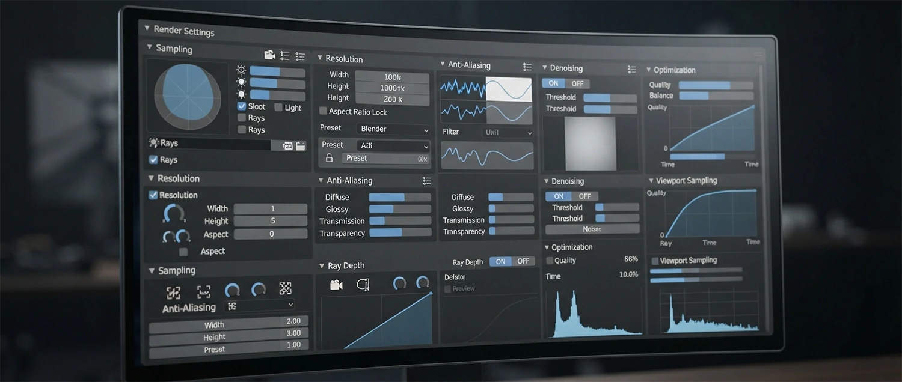Image resolution: width=902 pixels, height=382 pixels.
Task: Click the lock icon beside Preset field
Action: tap(329, 158)
